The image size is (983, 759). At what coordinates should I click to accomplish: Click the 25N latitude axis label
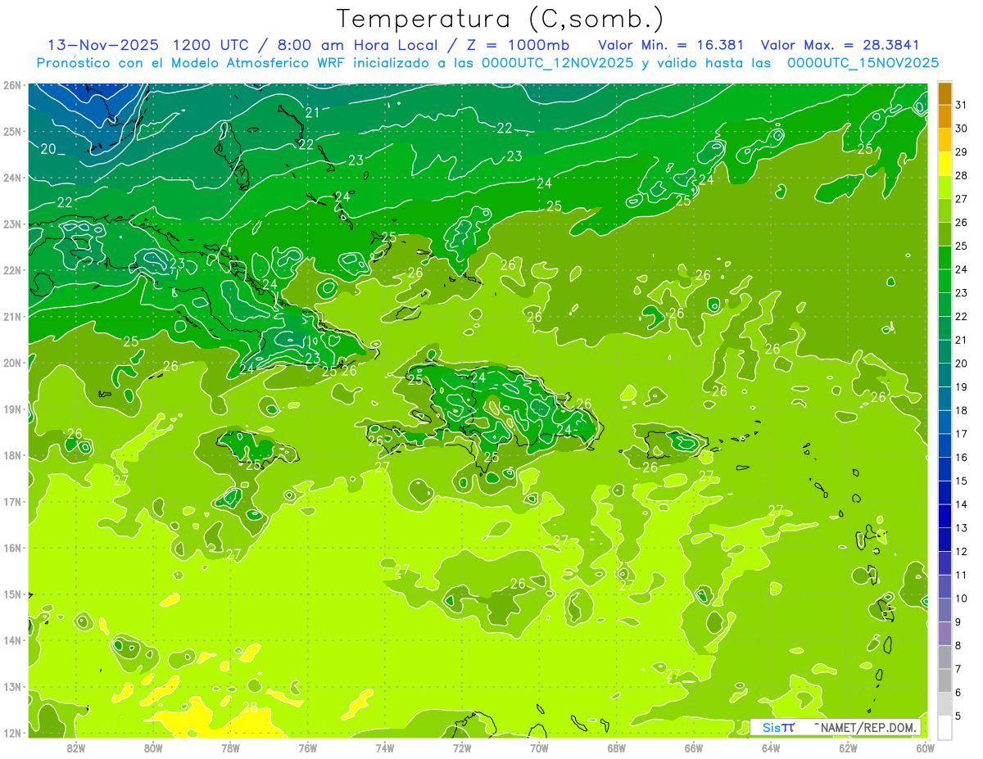pos(11,131)
